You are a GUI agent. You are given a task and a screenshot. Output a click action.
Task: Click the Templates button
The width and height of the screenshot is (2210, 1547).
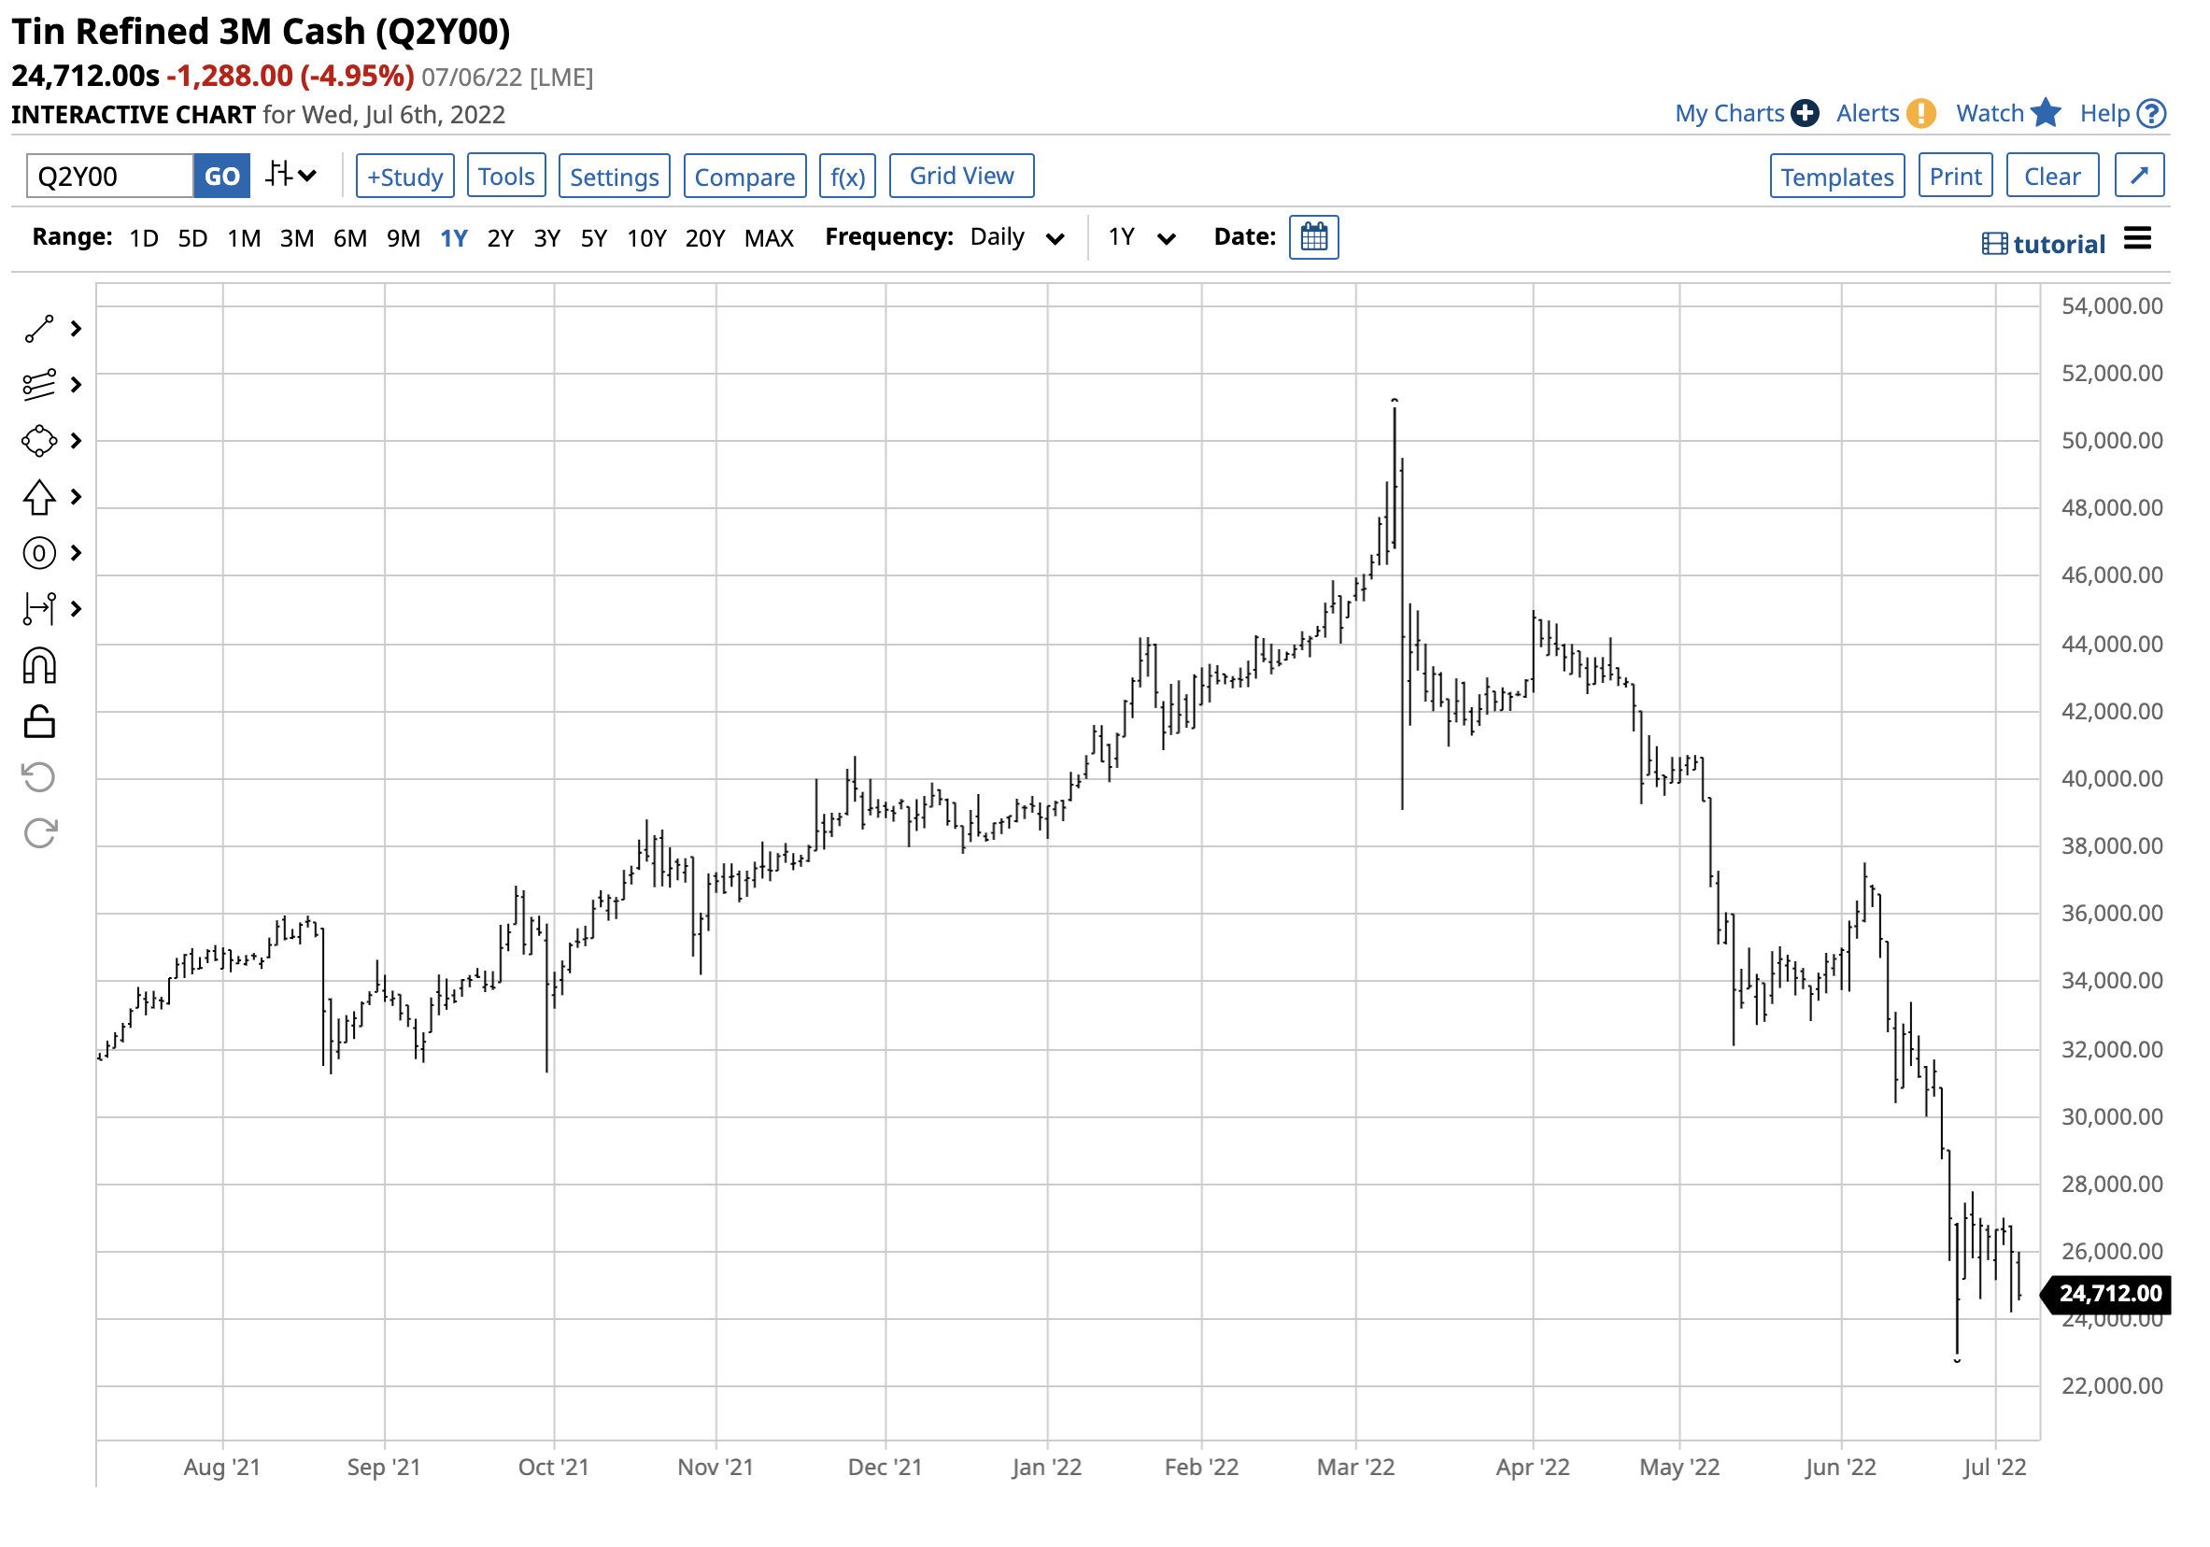click(1836, 177)
